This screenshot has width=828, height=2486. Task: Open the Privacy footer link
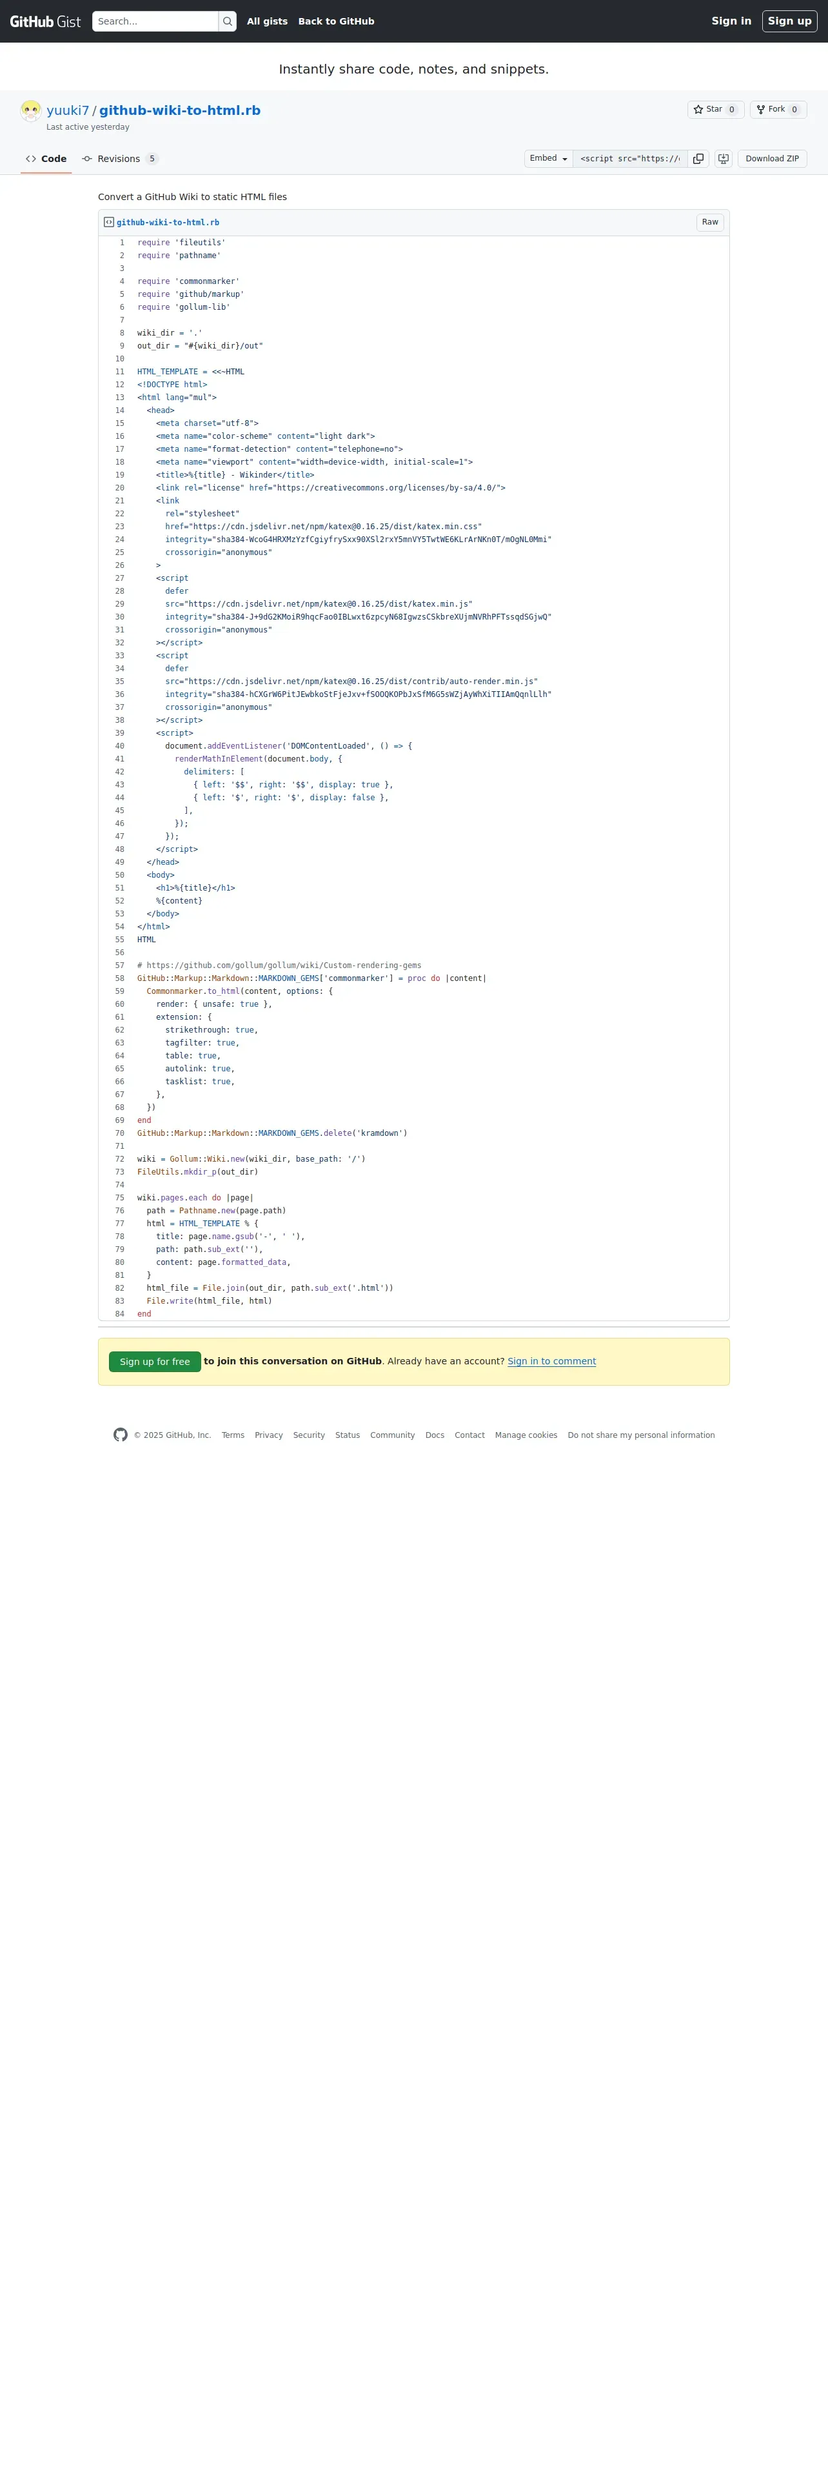[269, 1435]
